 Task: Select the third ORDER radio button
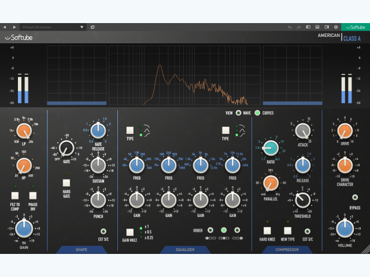pyautogui.click(x=237, y=230)
